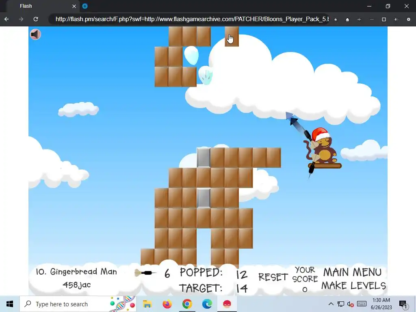416x312 pixels.
Task: Reload the page with refresh icon
Action: pos(36,19)
